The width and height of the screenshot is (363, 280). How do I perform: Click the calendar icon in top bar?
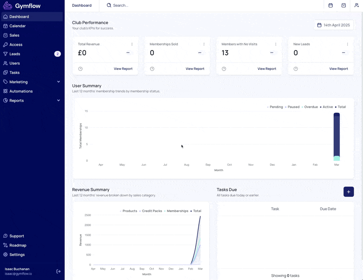[330, 5]
